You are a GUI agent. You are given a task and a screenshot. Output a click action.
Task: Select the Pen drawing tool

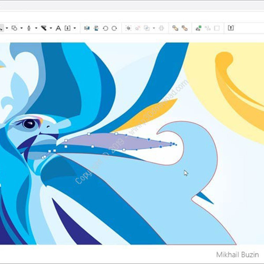pyautogui.click(x=29, y=28)
